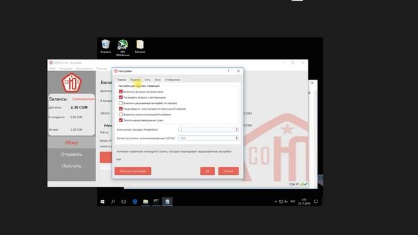Open taskbar search magnifier

coord(113,202)
